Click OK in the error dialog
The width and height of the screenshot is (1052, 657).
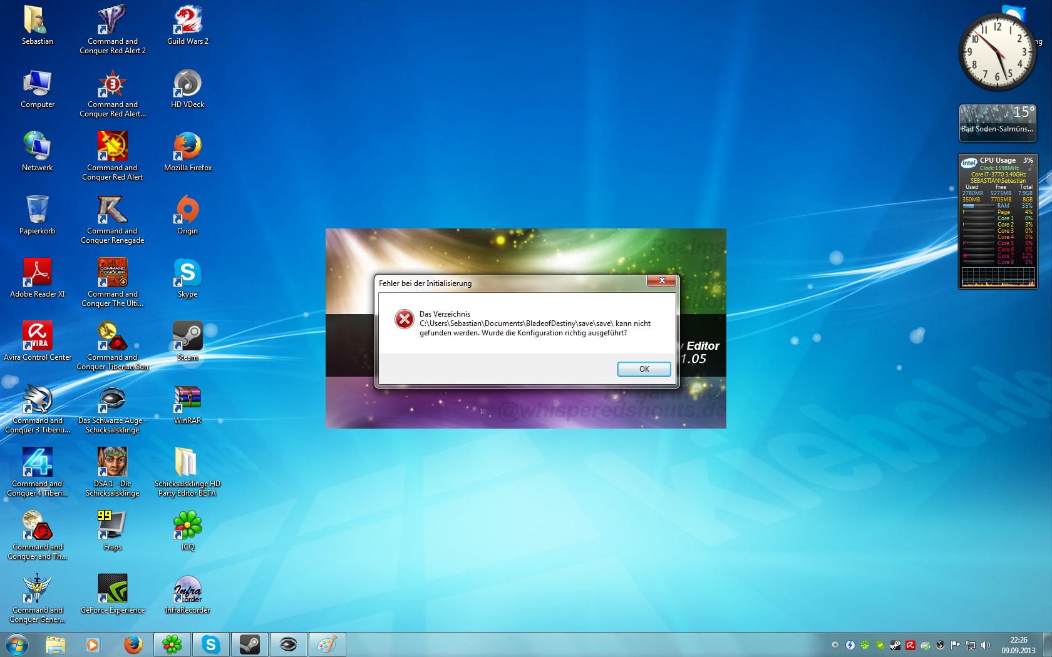pos(644,369)
